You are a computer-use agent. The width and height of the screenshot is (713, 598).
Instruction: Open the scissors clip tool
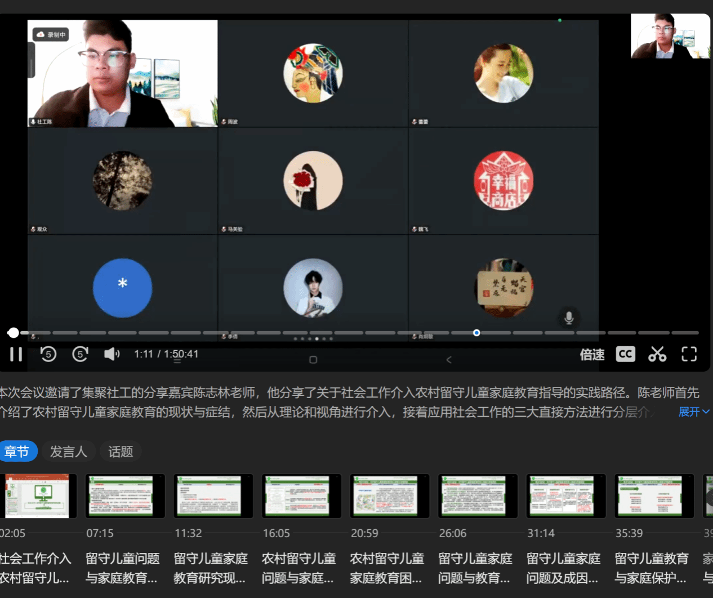(657, 354)
